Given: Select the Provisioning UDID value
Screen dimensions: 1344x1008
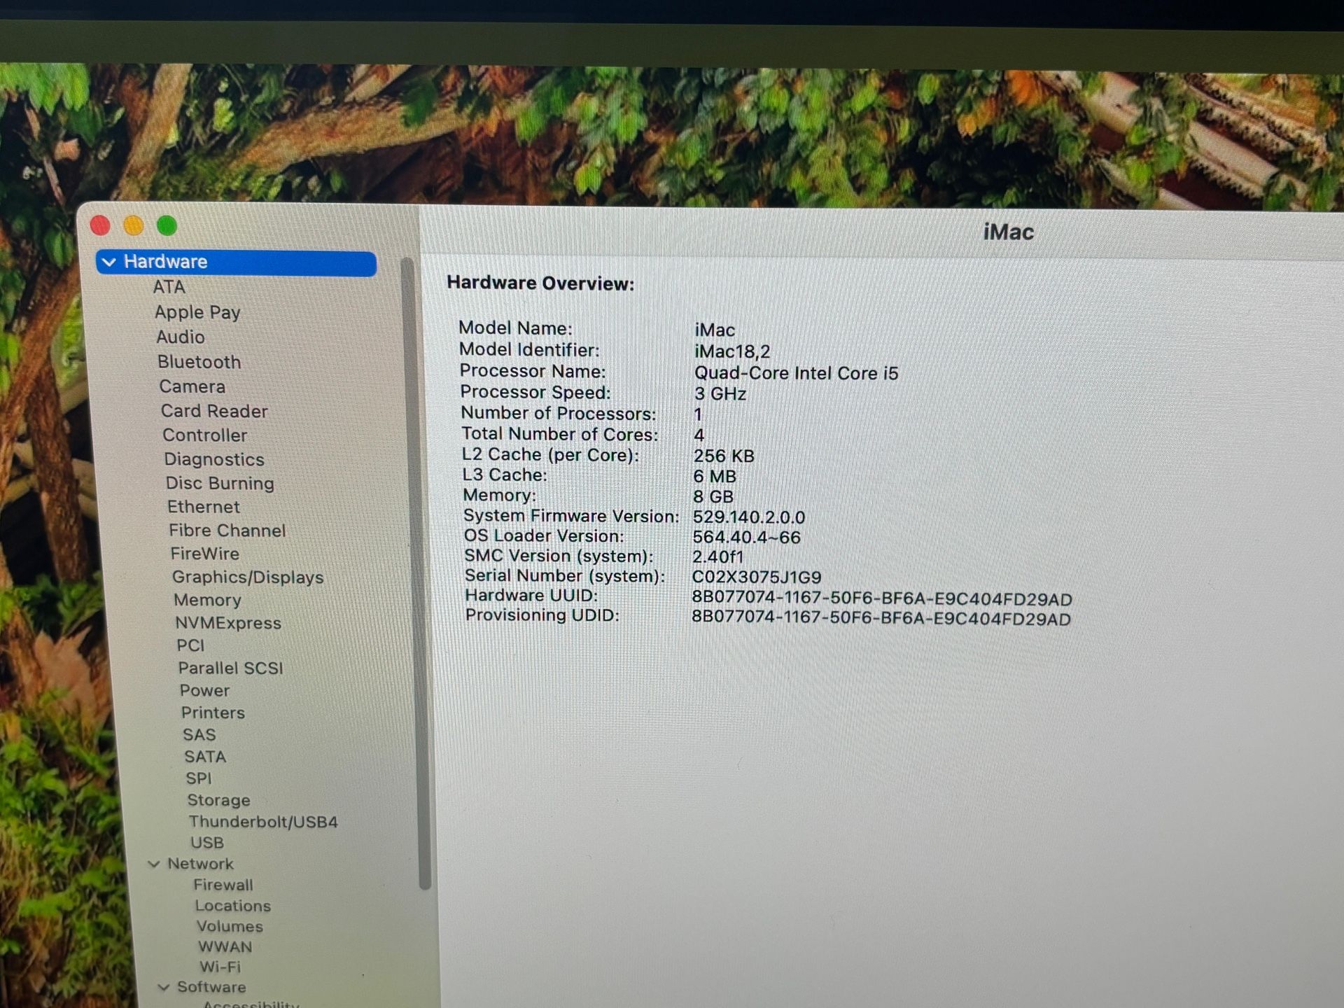Looking at the screenshot, I should 881,619.
